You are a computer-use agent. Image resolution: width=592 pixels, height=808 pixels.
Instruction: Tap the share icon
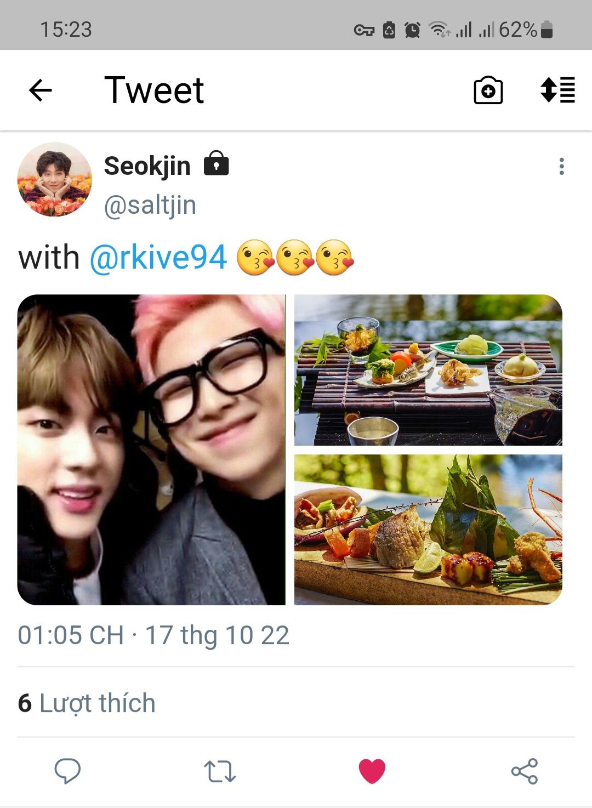(525, 771)
